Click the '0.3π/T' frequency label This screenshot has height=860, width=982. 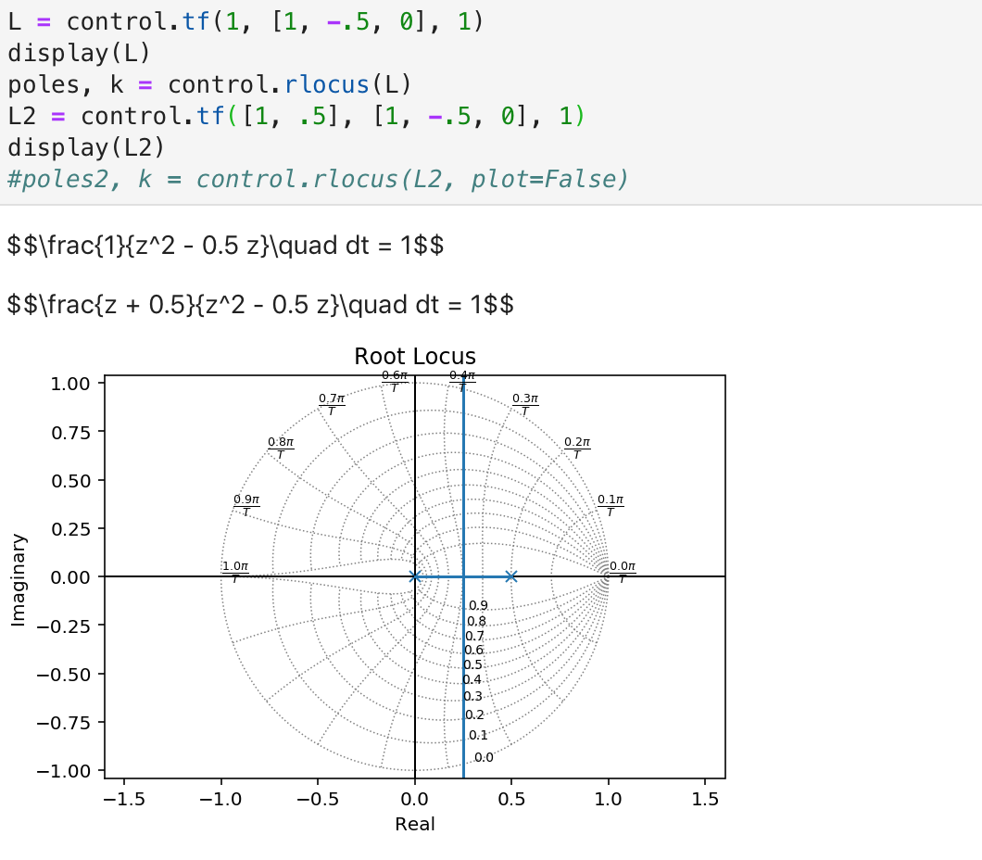point(525,404)
